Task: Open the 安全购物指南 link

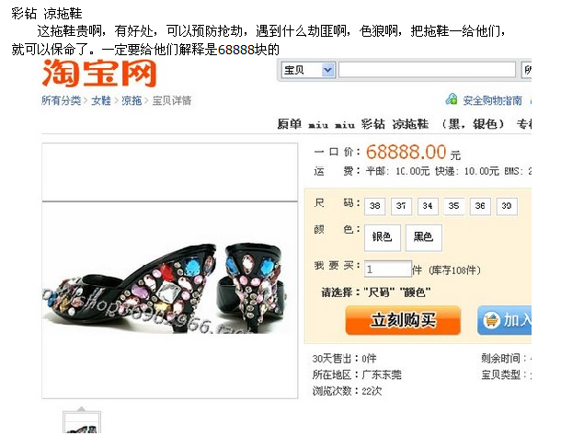Action: [492, 100]
